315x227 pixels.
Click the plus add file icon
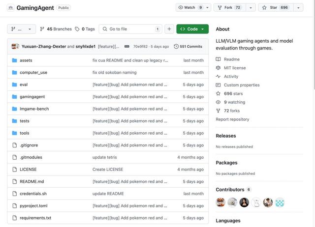(169, 29)
